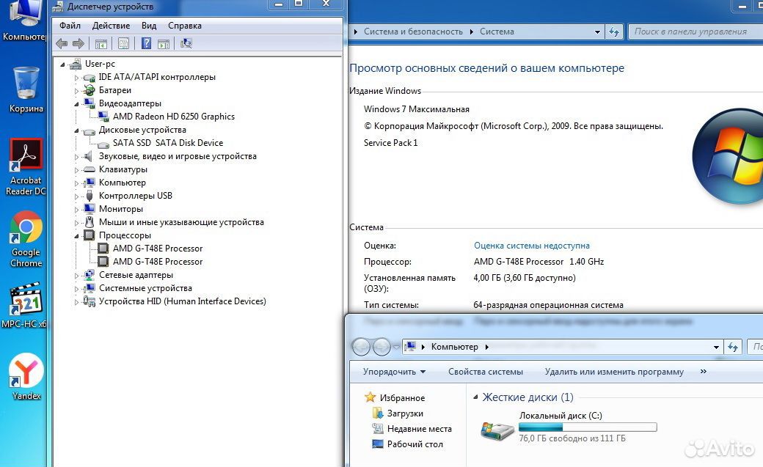Show more toolbar commands chevron in explorer

703,371
